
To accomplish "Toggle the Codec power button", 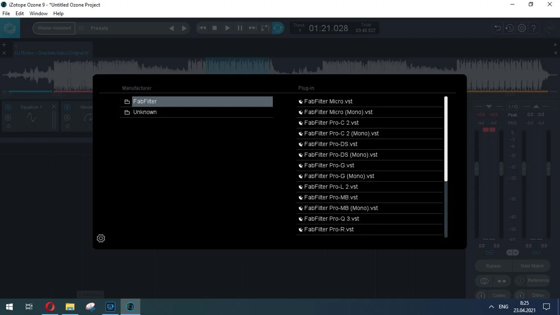I will point(481,296).
